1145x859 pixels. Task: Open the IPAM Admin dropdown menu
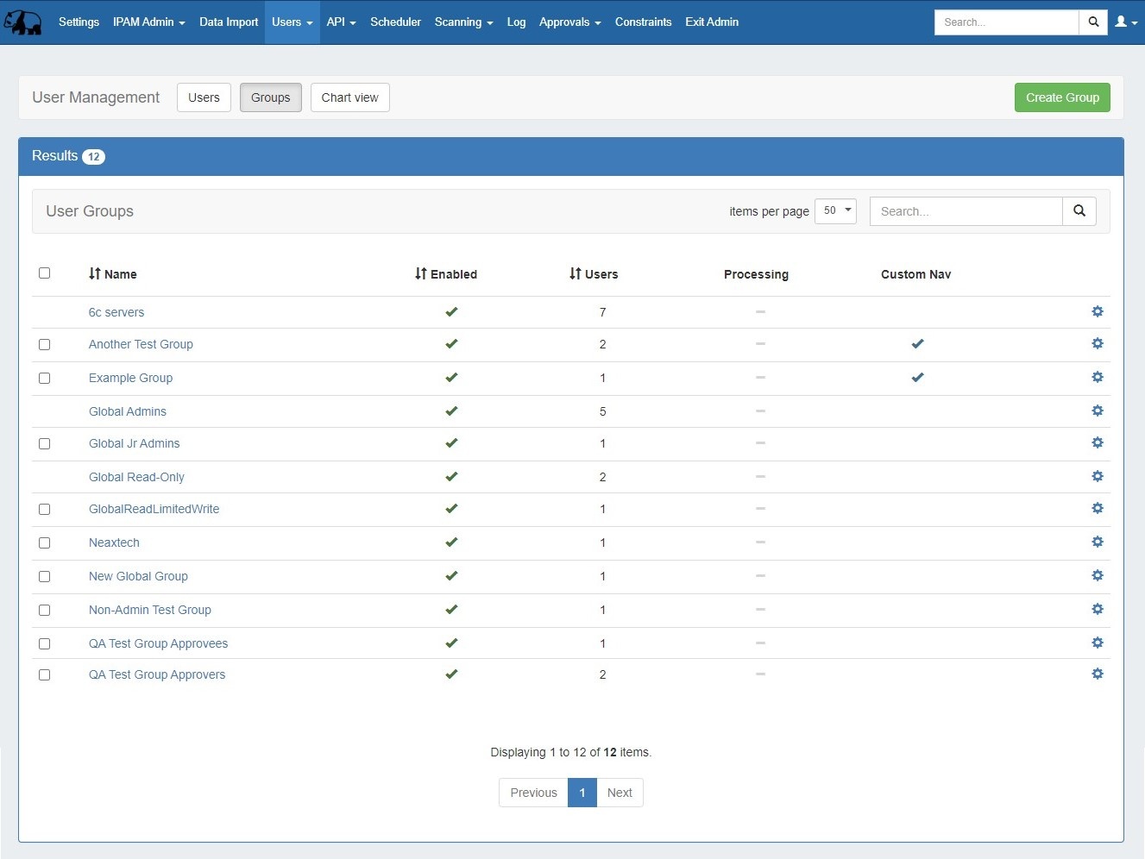(148, 22)
